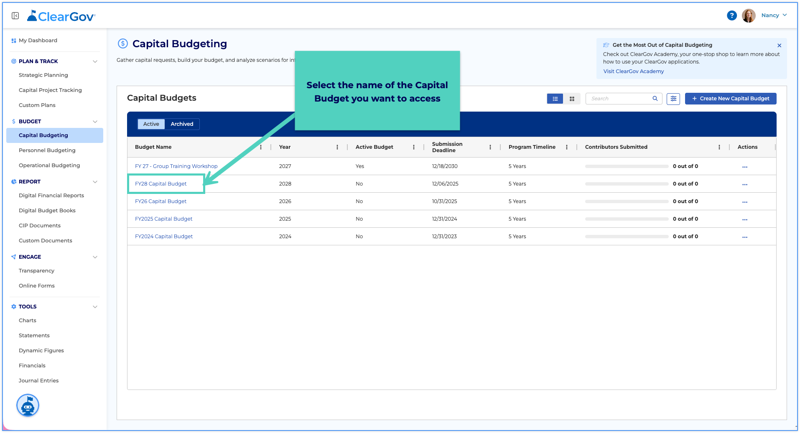
Task: Open Custom Plans
Action: tap(37, 105)
